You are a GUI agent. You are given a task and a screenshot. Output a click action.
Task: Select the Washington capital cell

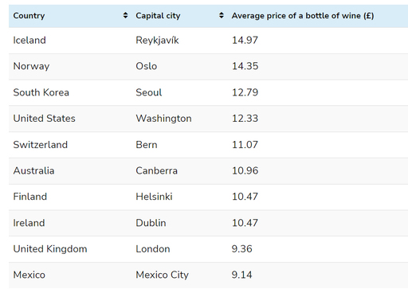[163, 119]
